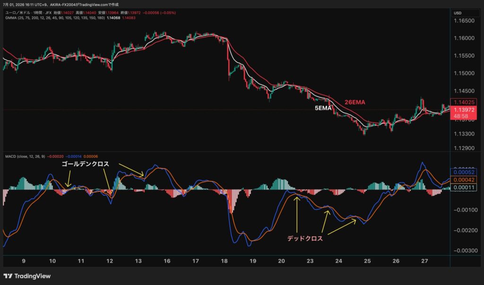Click the デッドクロス annotation label

click(x=305, y=238)
